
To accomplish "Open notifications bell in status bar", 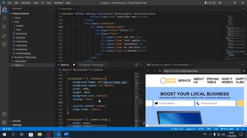I will coord(243,129).
